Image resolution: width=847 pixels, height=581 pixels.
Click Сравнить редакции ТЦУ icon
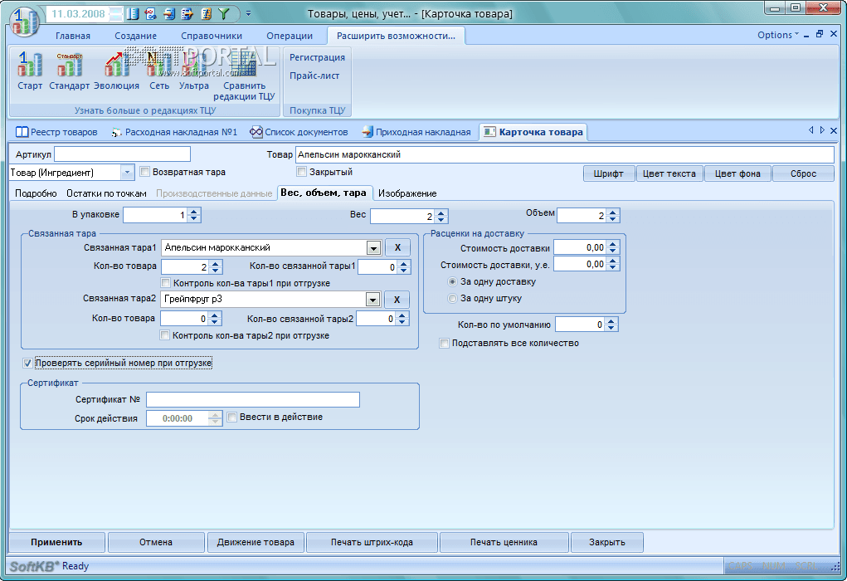244,76
